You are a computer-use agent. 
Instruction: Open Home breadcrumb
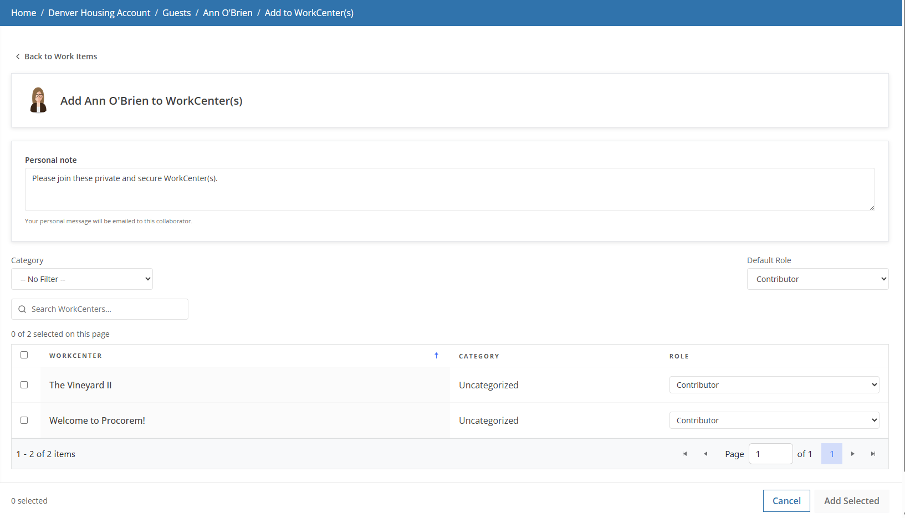click(x=23, y=13)
